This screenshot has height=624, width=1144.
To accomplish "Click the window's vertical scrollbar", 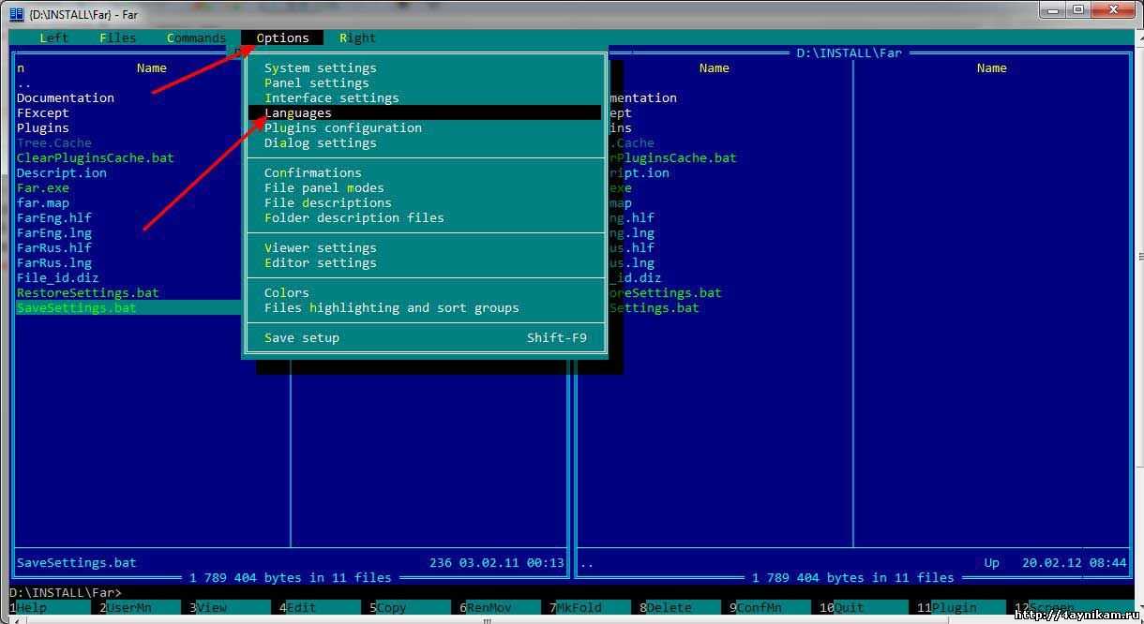I will point(1137,281).
